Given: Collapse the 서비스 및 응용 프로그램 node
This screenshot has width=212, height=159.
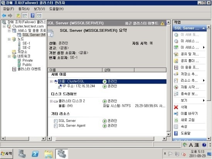Looking at the screenshot, I should [x=9, y=31].
